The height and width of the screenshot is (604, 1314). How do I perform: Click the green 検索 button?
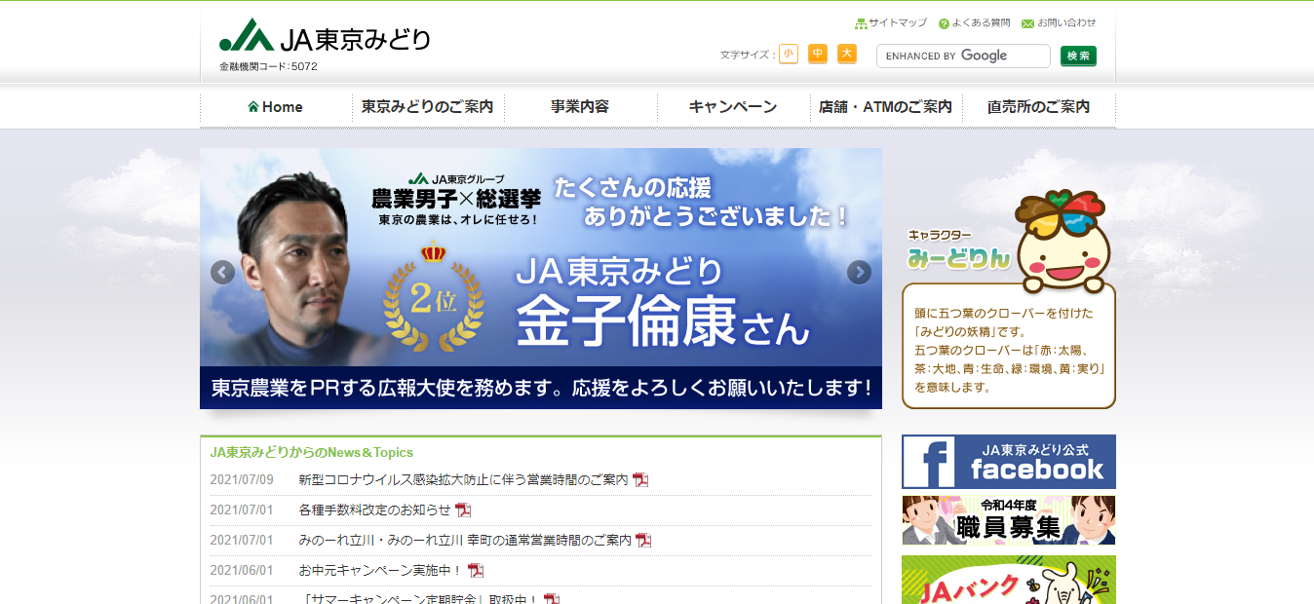coord(1078,56)
